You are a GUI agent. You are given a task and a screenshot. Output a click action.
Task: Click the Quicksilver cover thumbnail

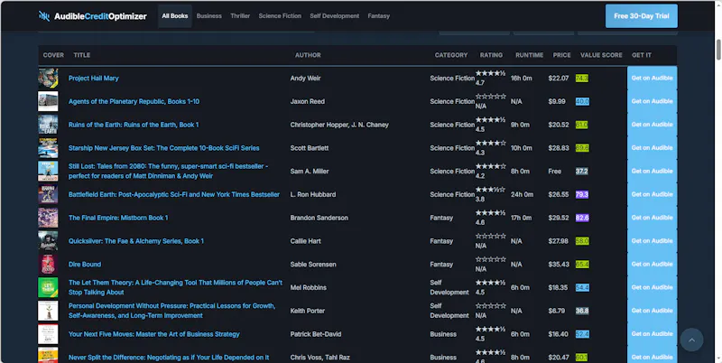(48, 241)
